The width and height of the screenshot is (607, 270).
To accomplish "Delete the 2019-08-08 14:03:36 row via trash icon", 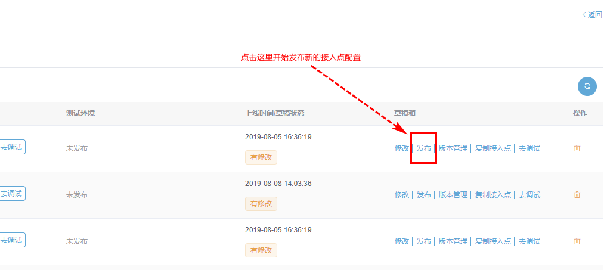I will tap(577, 194).
